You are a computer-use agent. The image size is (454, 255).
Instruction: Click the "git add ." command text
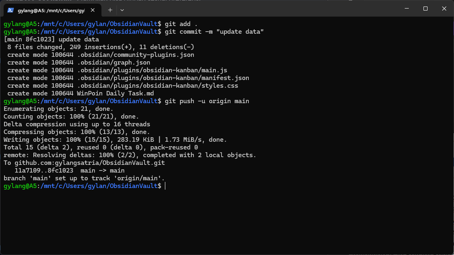tap(181, 24)
